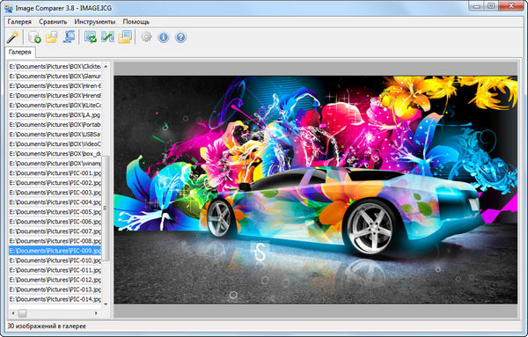This screenshot has height=337, width=528.
Task: Click the compare-within-gallery green arrows icon
Action: pyautogui.click(x=91, y=37)
